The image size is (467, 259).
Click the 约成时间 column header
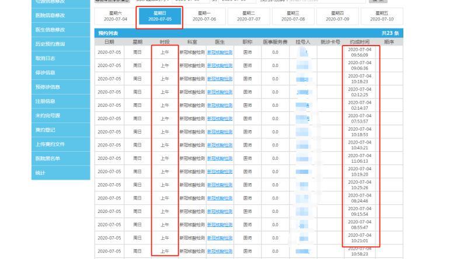360,42
